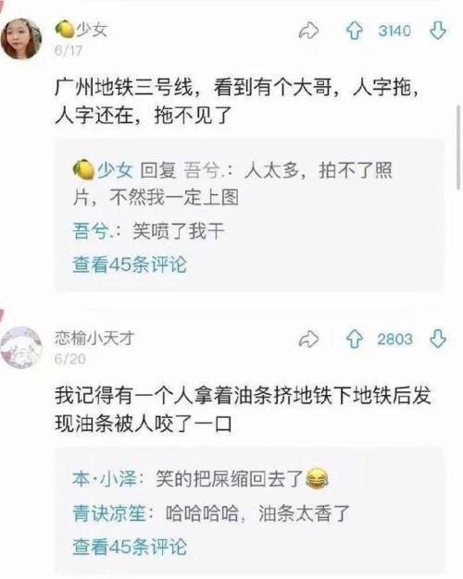Screen dimensions: 463x579
Task: Open 恋榆小天才 username profile
Action: [x=94, y=338]
